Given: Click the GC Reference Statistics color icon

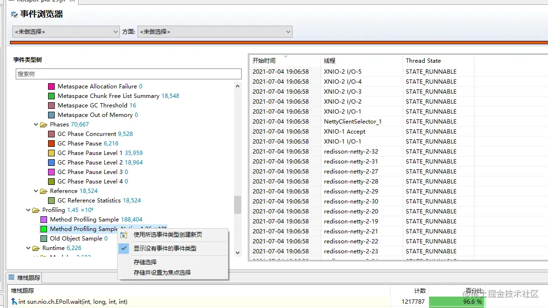Looking at the screenshot, I should click(x=51, y=201).
